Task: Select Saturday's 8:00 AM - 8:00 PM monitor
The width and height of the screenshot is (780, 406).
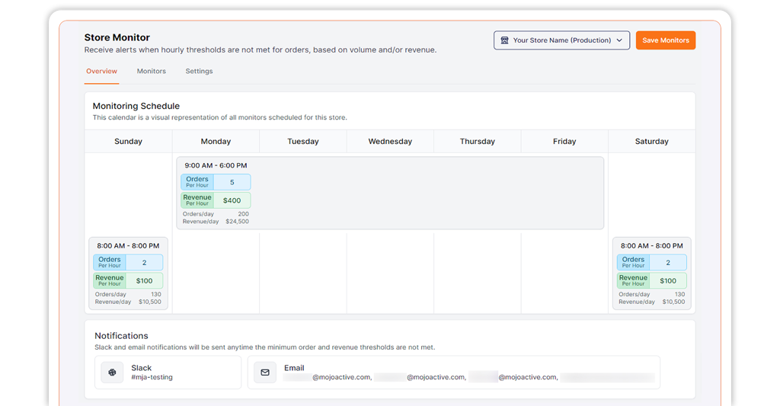Action: [651, 246]
